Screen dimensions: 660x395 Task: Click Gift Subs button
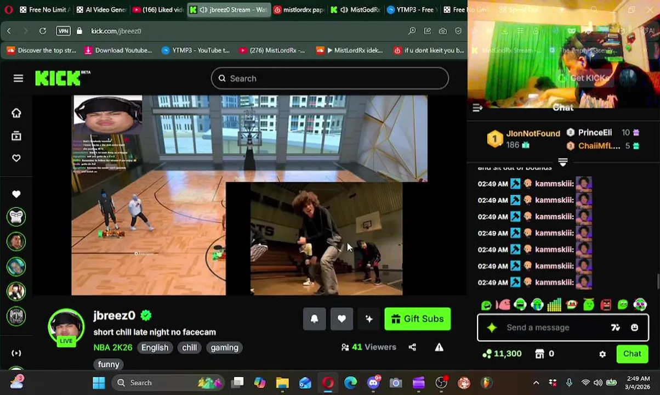[418, 319]
